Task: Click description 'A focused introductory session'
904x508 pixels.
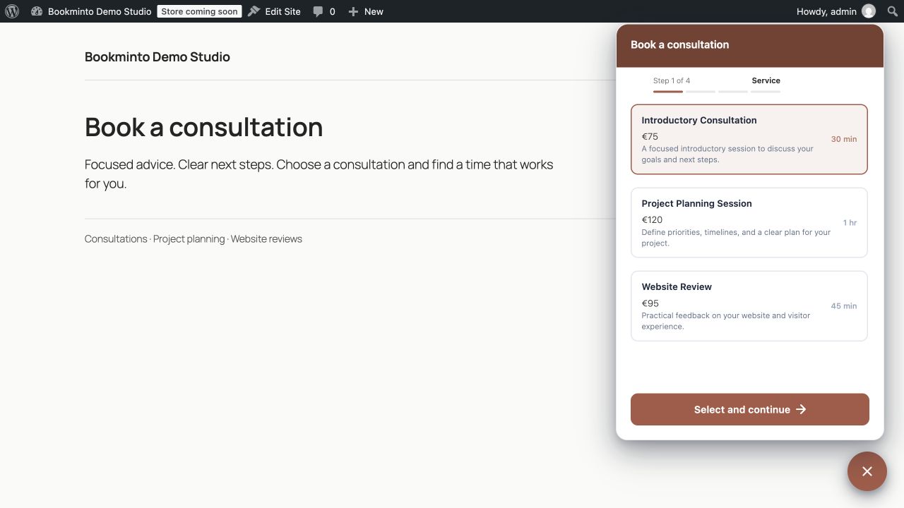Action: point(727,154)
